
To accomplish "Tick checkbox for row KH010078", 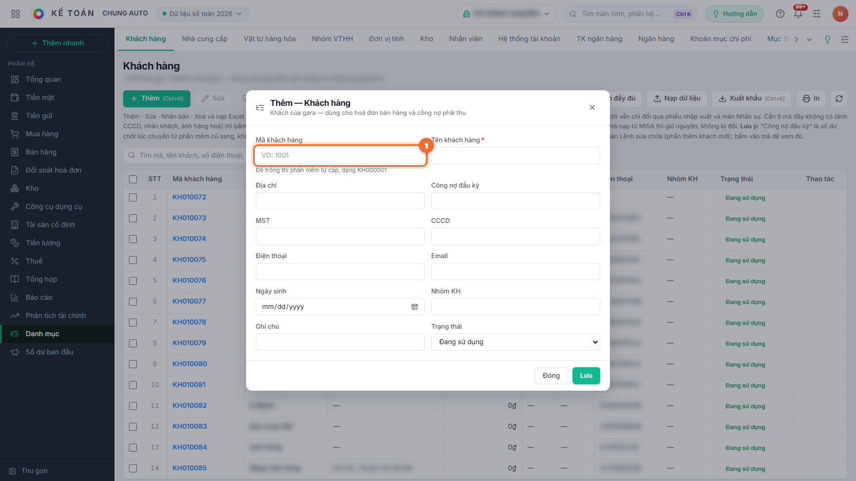I will [133, 322].
